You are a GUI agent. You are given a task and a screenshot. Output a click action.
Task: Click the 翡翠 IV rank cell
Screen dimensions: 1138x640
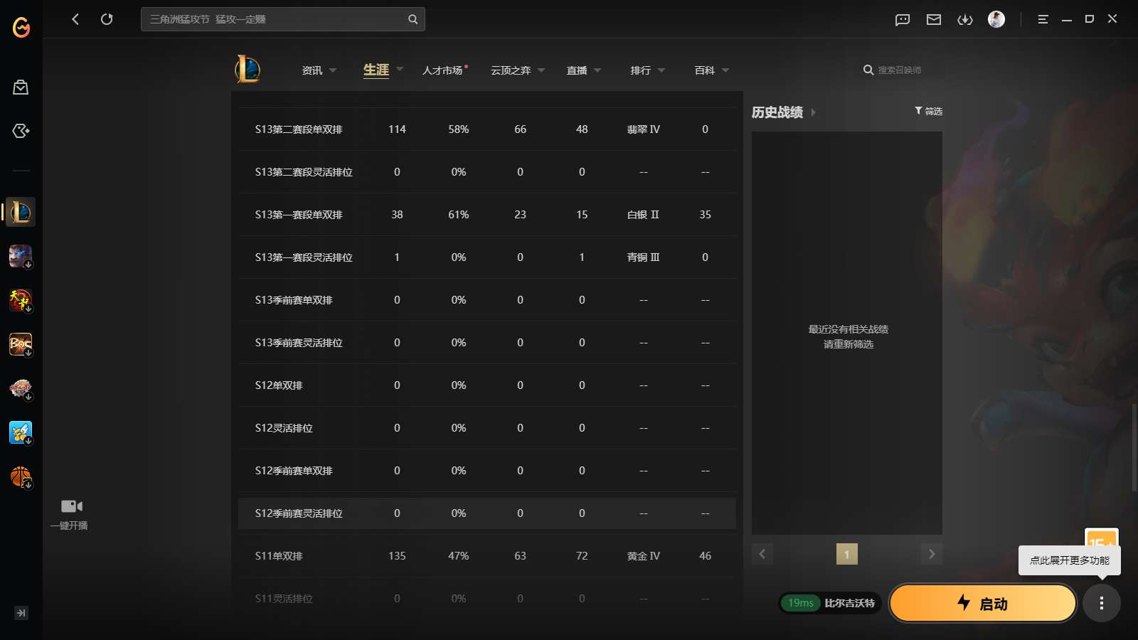(x=644, y=129)
